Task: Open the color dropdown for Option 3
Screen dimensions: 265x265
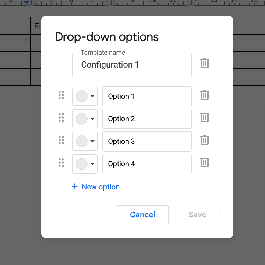Action: pos(92,141)
